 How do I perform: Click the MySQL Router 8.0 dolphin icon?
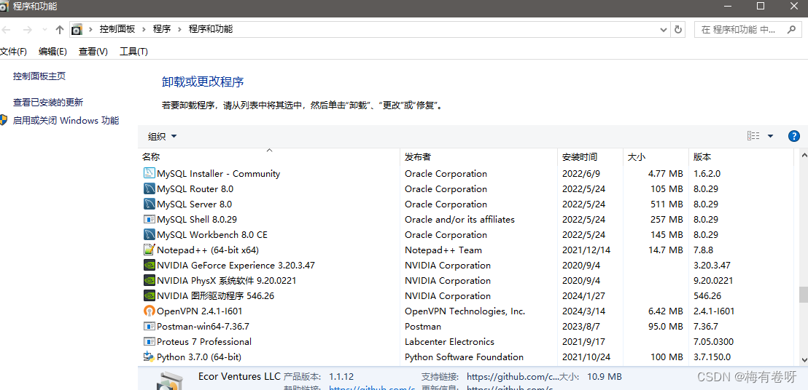coord(149,188)
